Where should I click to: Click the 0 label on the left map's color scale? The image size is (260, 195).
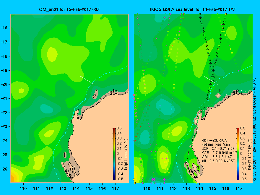coord(118,154)
